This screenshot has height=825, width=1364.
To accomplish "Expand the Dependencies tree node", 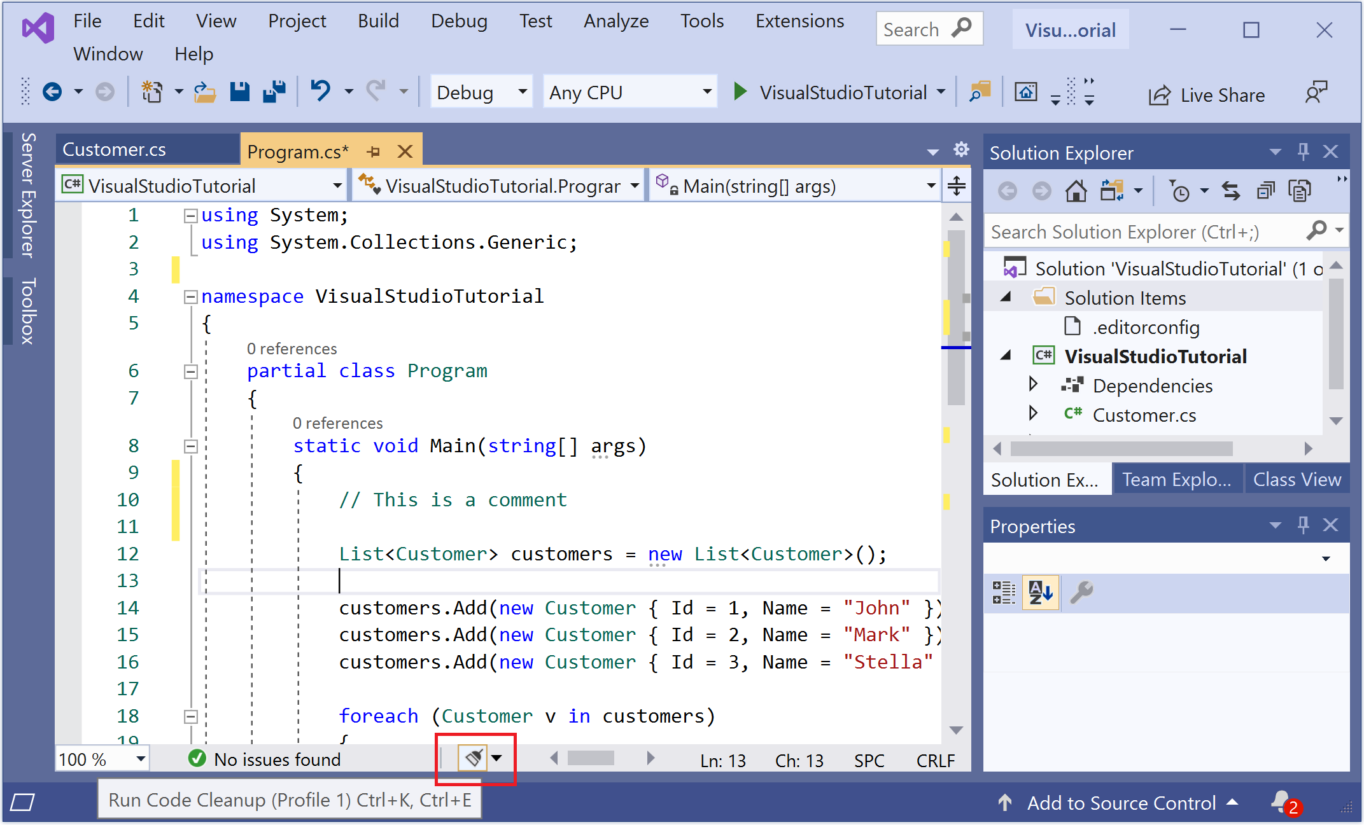I will coord(1033,384).
